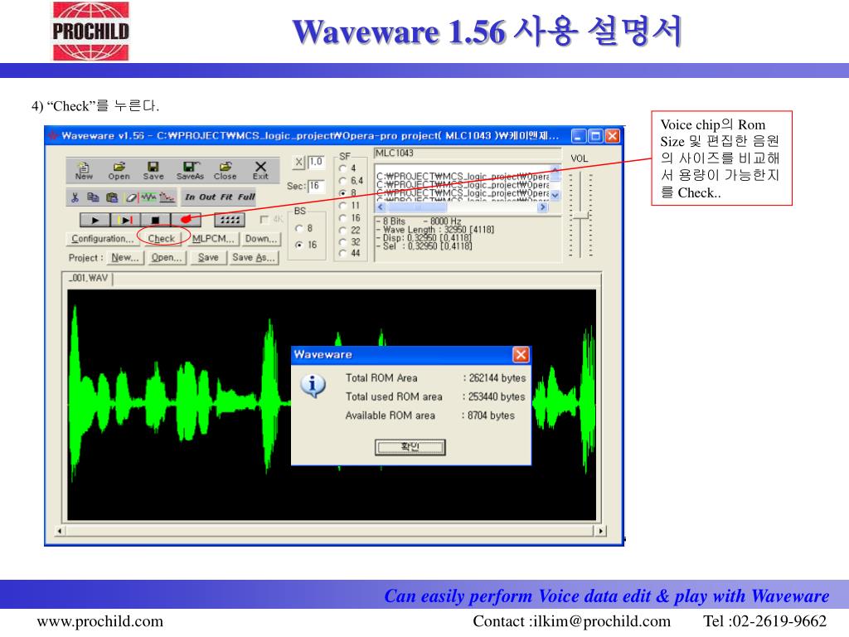Adjust the VOL slider handle
Viewport: 849px width, 637px height.
click(580, 216)
